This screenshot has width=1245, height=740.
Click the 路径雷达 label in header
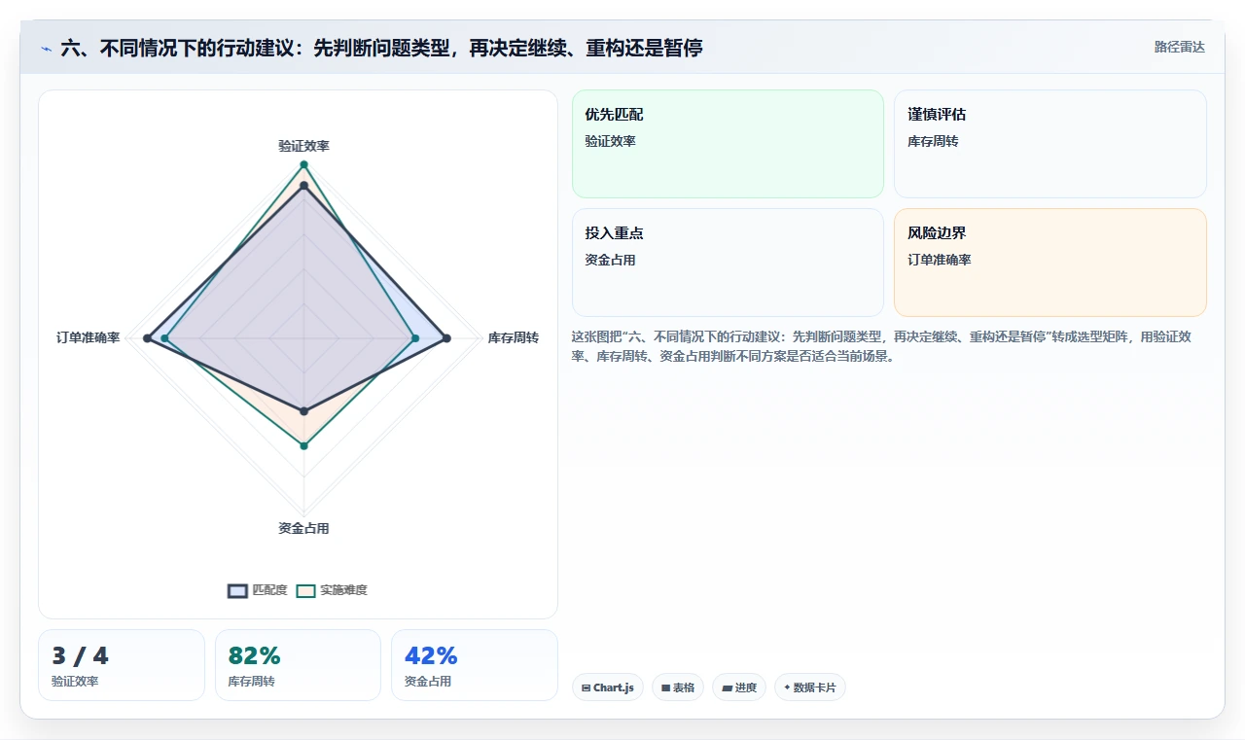pos(1179,47)
